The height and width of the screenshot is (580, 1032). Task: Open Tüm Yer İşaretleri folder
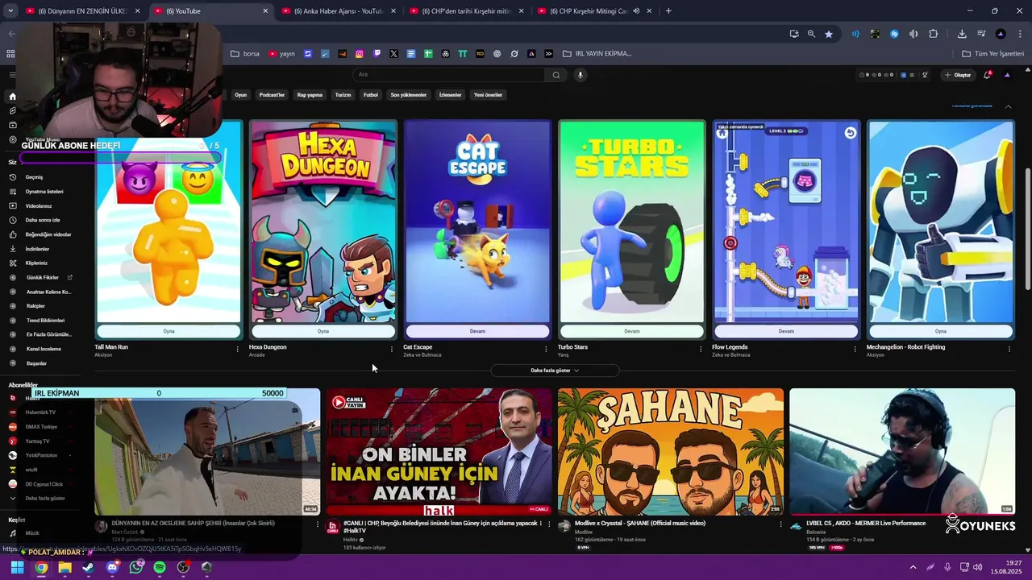993,54
